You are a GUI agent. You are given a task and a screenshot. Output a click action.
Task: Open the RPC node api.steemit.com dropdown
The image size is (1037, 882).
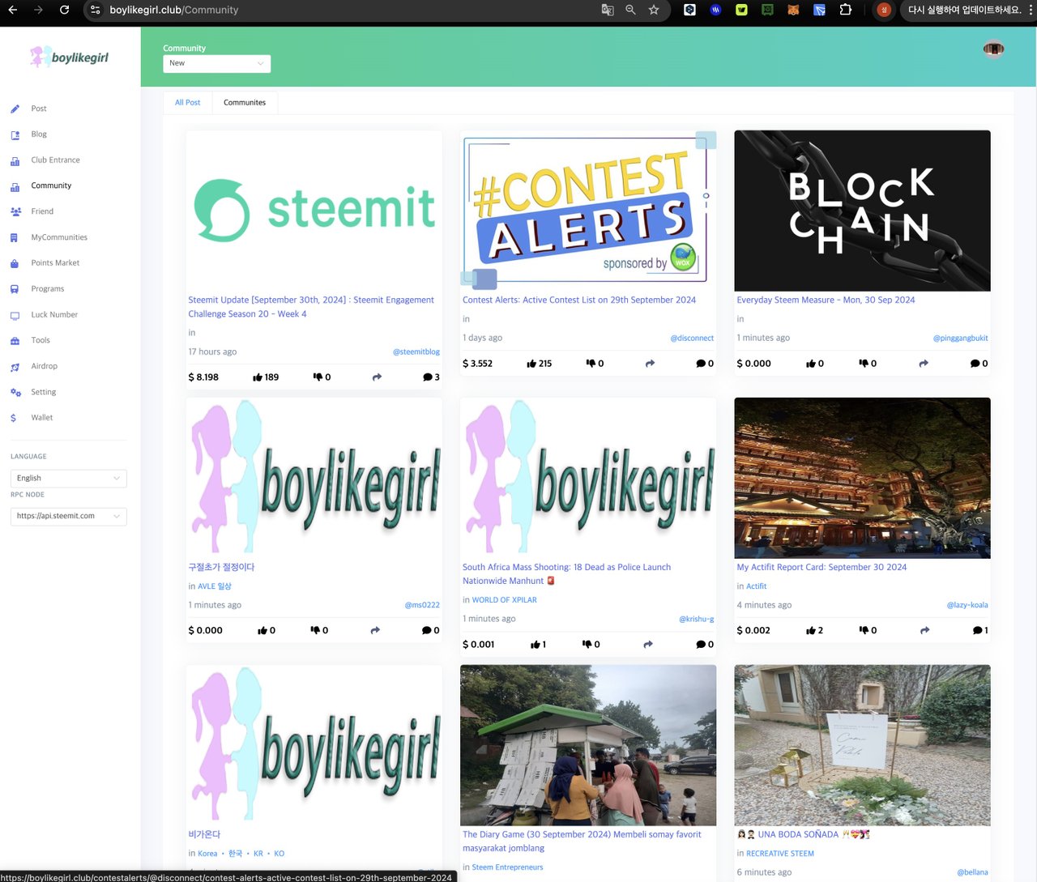point(68,516)
